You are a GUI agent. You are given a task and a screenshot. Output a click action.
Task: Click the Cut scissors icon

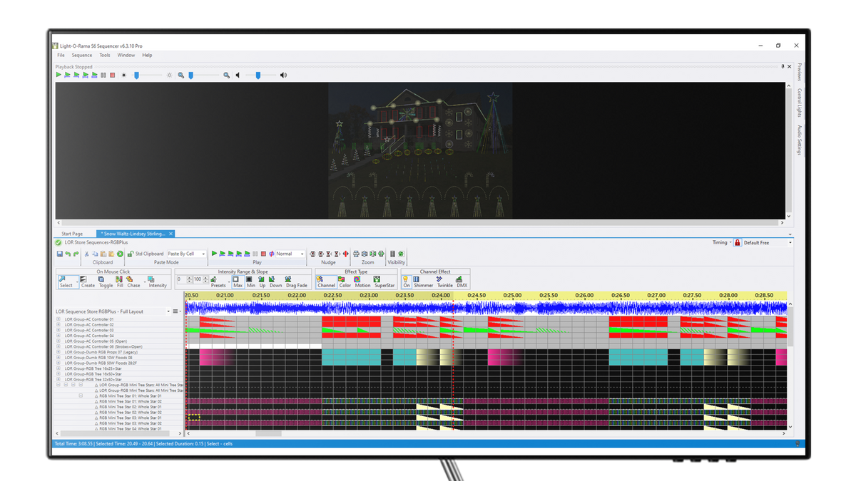(x=86, y=254)
